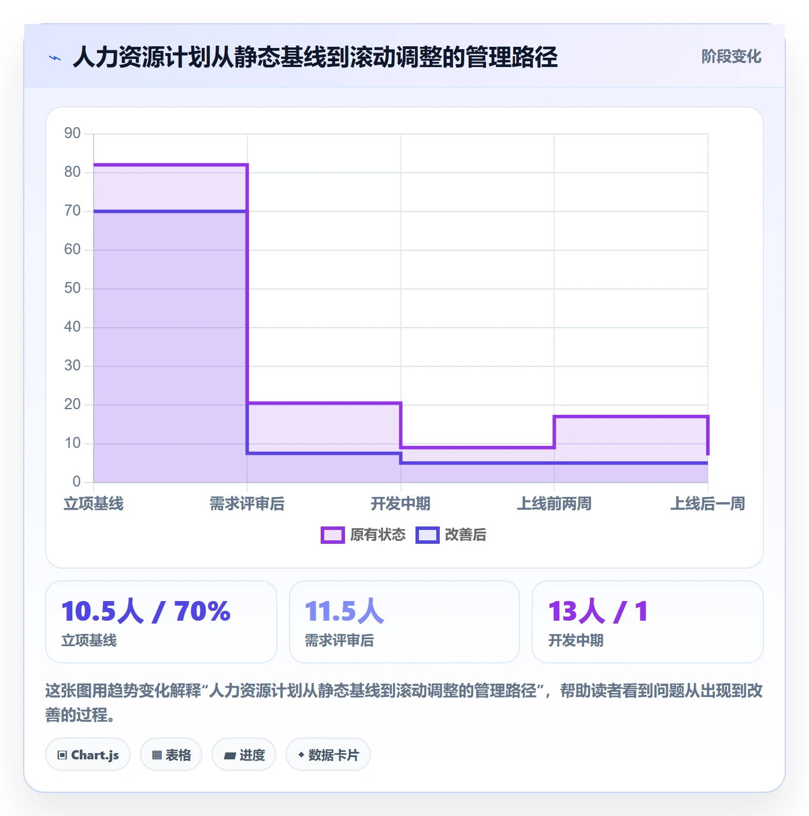This screenshot has height=816, width=809.
Task: Click the 开发中期 caption under 13人 card
Action: tap(576, 640)
